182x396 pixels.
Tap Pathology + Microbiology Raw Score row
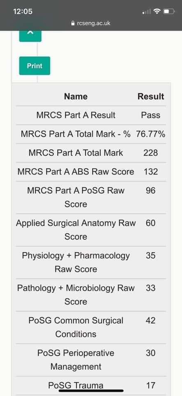(91, 295)
